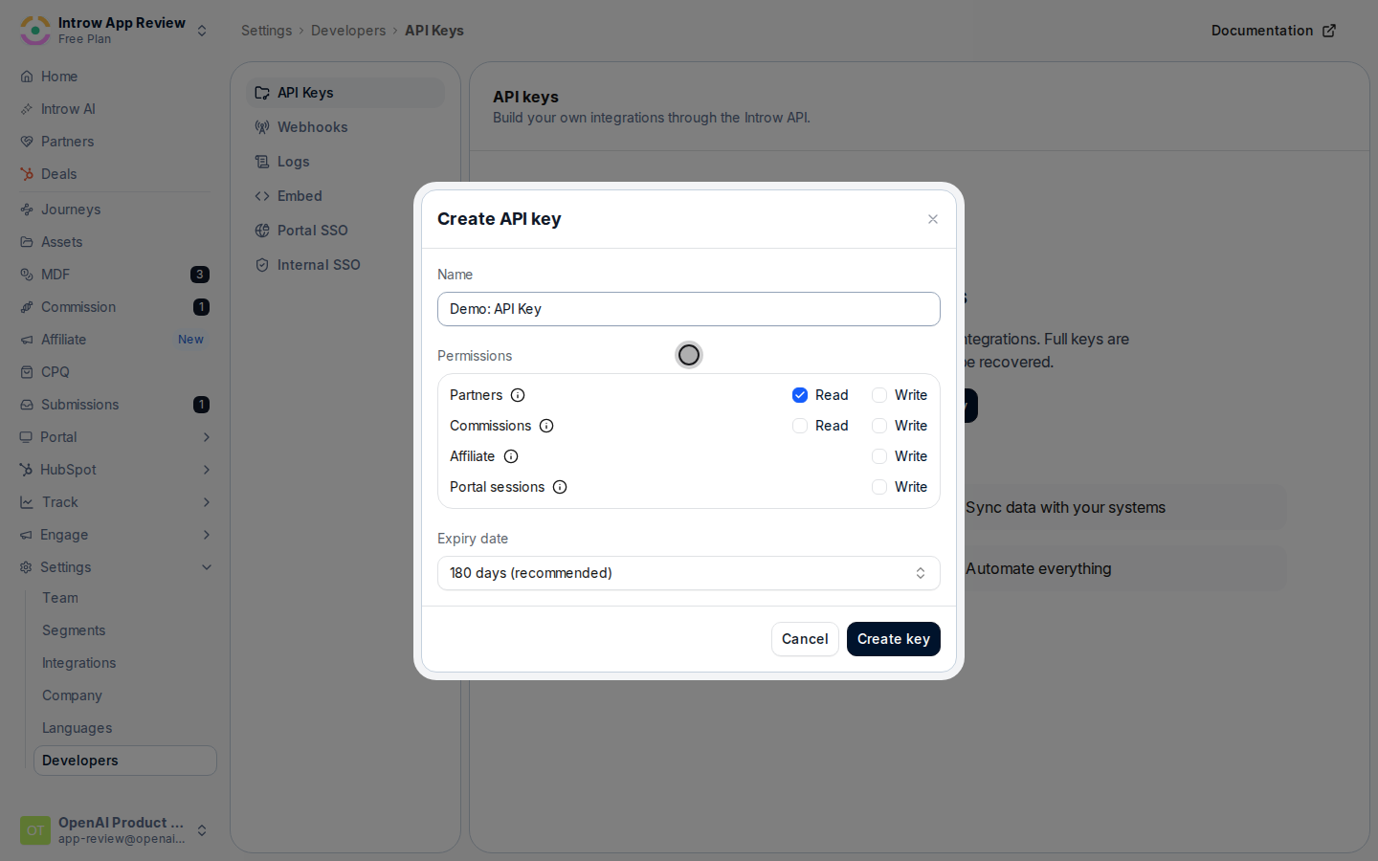Viewport: 1378px width, 861px height.
Task: Click the Affiliate megaphone icon
Action: pos(27,340)
